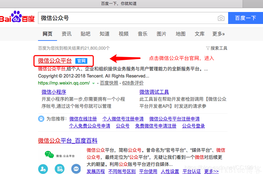This screenshot has width=263, height=174.
Task: Open suggested search 个人免费公众号申请
Action: pos(89,126)
